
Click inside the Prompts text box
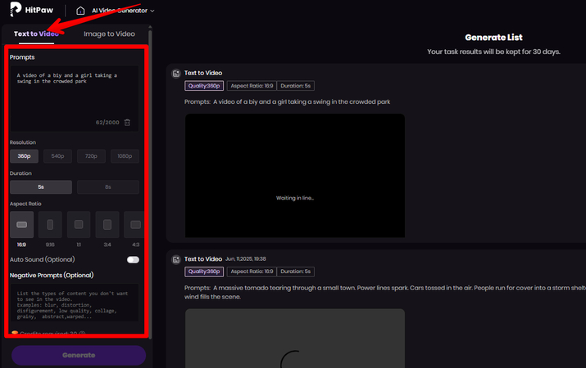click(74, 92)
